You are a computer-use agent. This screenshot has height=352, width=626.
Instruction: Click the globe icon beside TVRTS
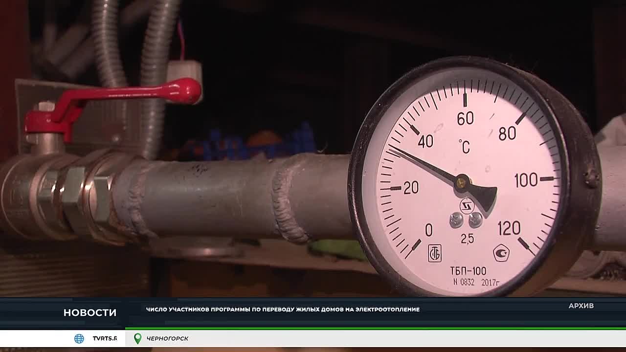(x=79, y=338)
